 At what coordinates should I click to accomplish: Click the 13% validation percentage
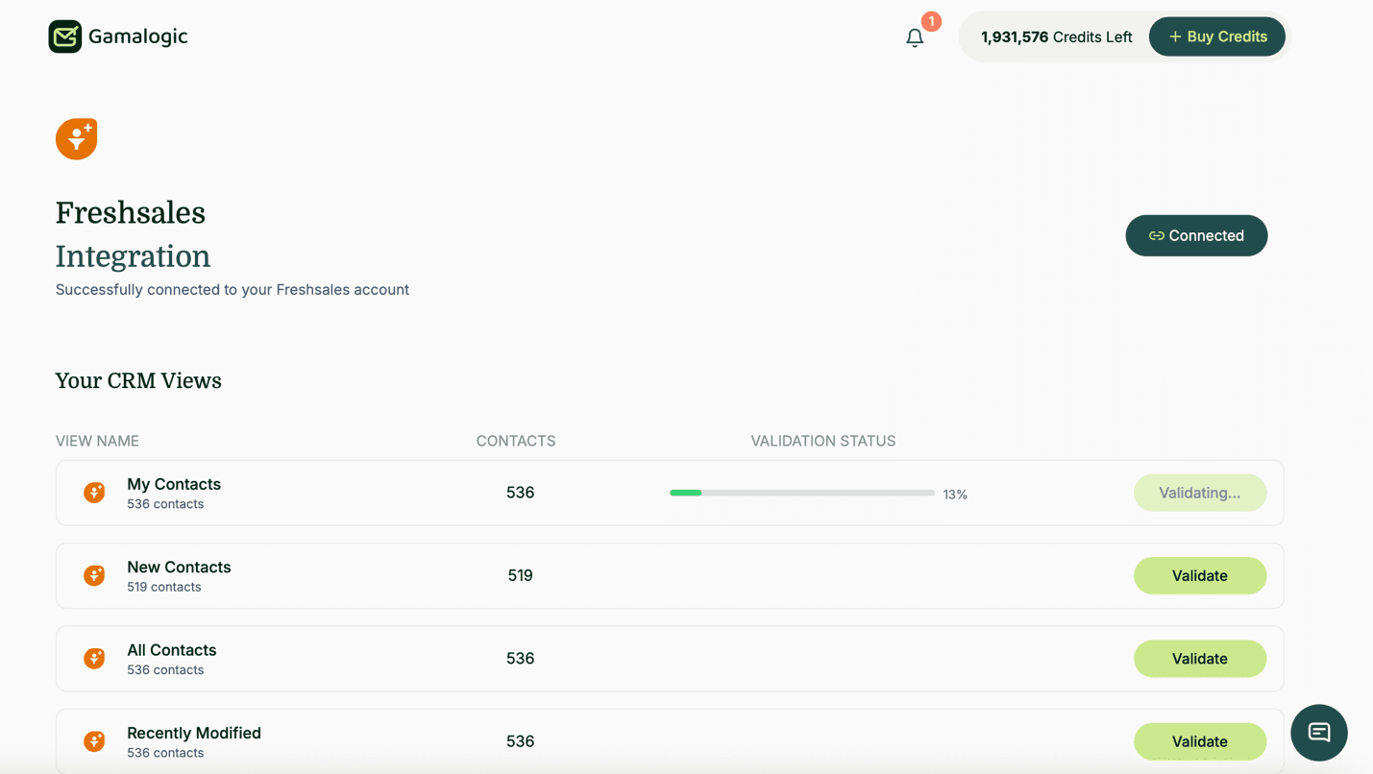[955, 495]
